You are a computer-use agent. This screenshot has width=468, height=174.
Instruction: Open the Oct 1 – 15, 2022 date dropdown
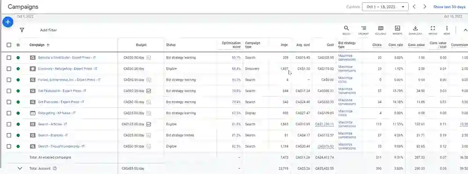pos(385,7)
